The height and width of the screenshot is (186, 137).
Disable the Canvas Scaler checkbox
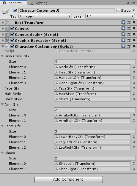(x=12, y=34)
